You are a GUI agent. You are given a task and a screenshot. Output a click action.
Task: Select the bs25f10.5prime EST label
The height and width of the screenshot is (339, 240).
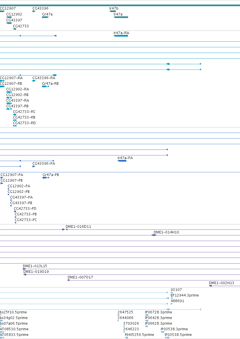13,312
